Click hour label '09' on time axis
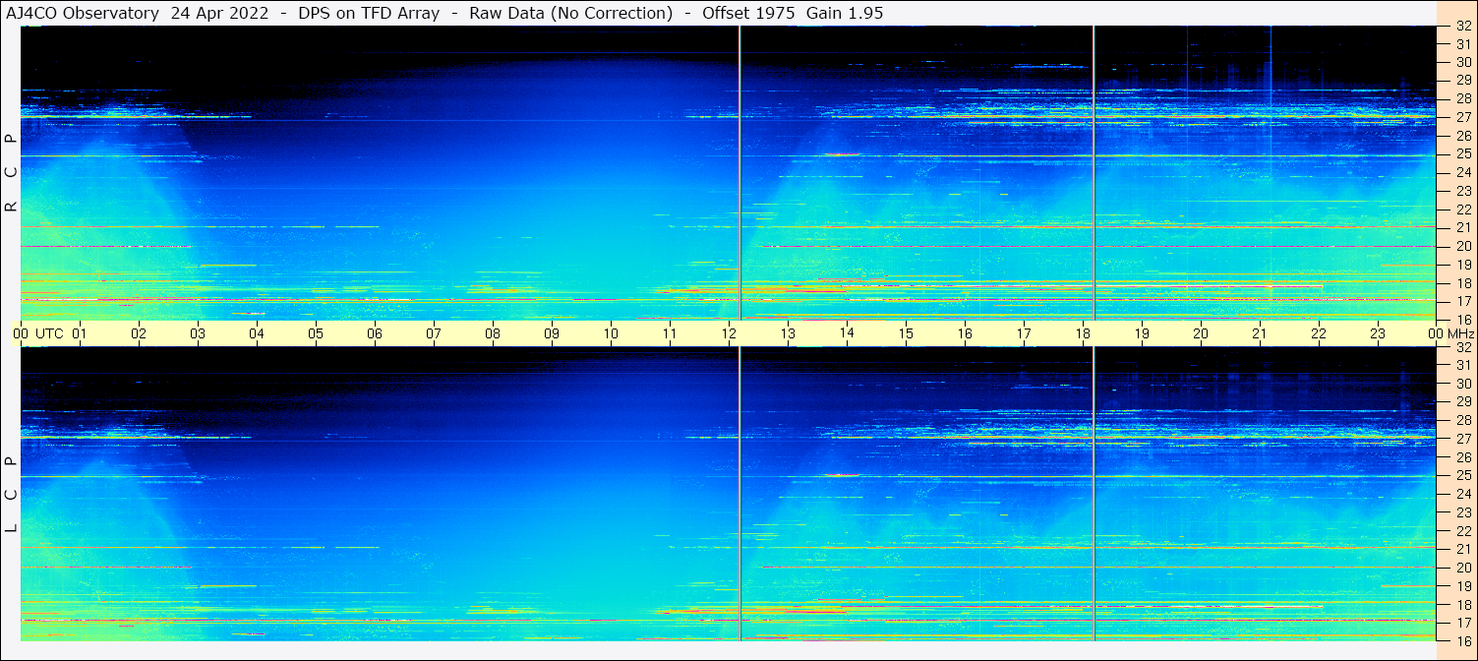Screen dimensions: 1478x661 [x=552, y=333]
